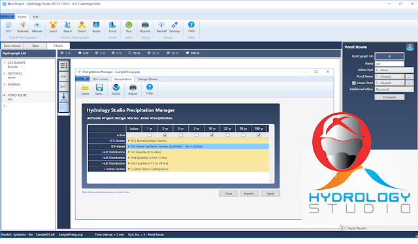The height and width of the screenshot is (244, 418).
Task: Enable the 25-yr Active checkbox
Action: pos(228,135)
